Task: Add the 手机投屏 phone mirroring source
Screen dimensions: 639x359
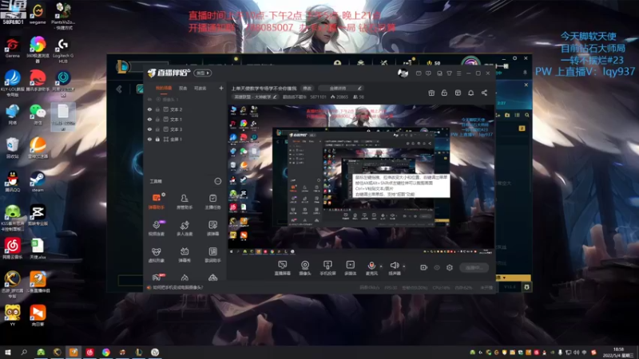Action: tap(327, 268)
